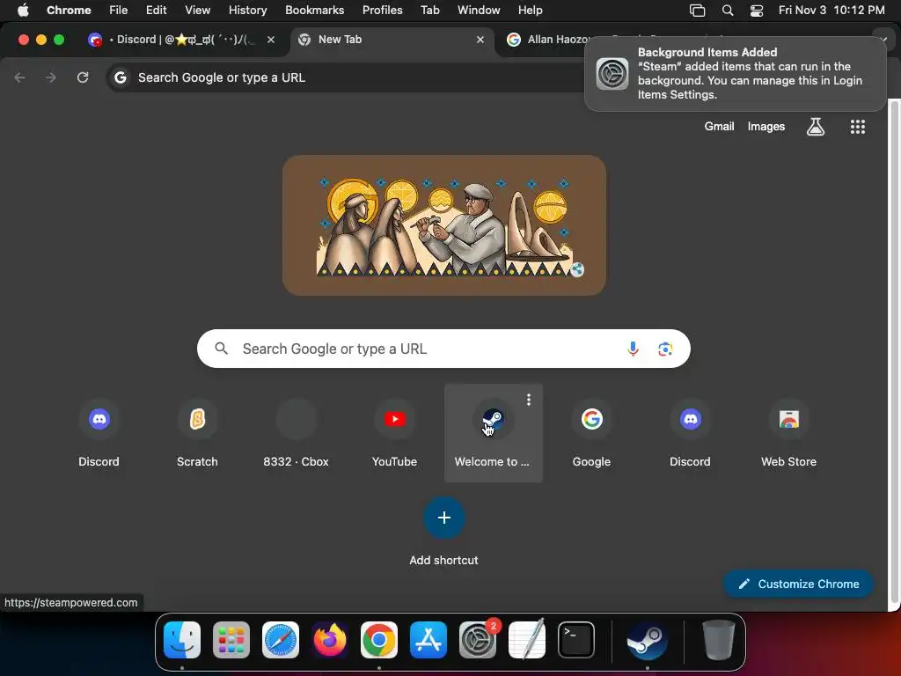Open Finder from the Dock
Viewport: 901px width, 676px height.
click(x=181, y=640)
